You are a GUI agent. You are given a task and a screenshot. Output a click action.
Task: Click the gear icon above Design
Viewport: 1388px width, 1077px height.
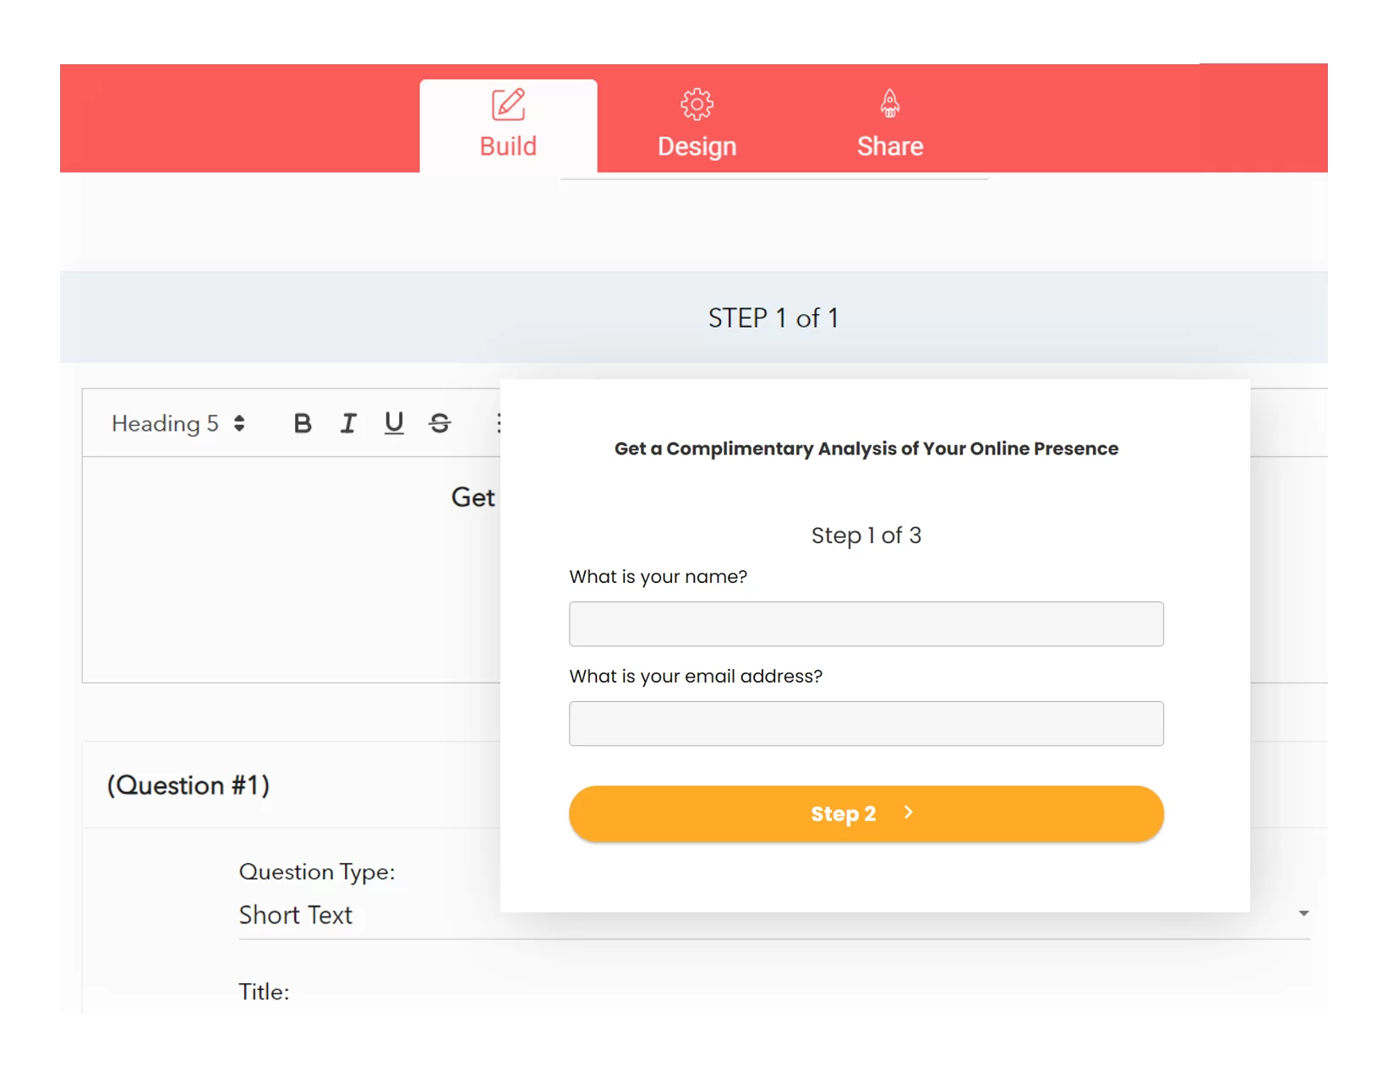point(697,105)
